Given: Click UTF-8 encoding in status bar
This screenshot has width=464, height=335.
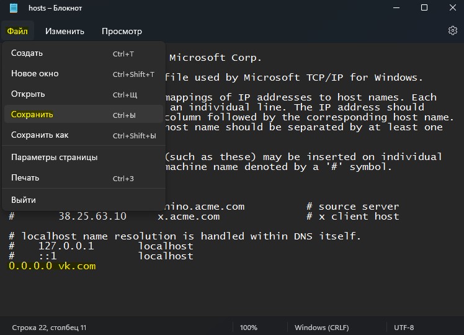Looking at the screenshot, I should pyautogui.click(x=404, y=328).
